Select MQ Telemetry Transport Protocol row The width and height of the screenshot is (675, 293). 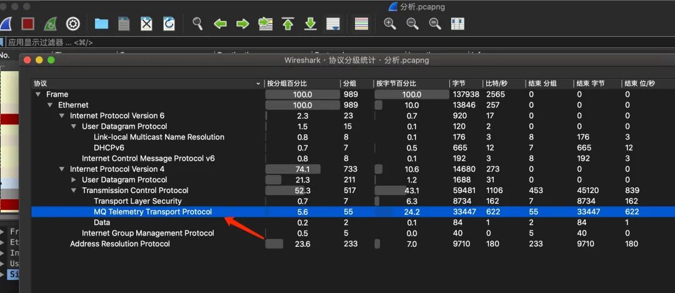[x=353, y=212]
